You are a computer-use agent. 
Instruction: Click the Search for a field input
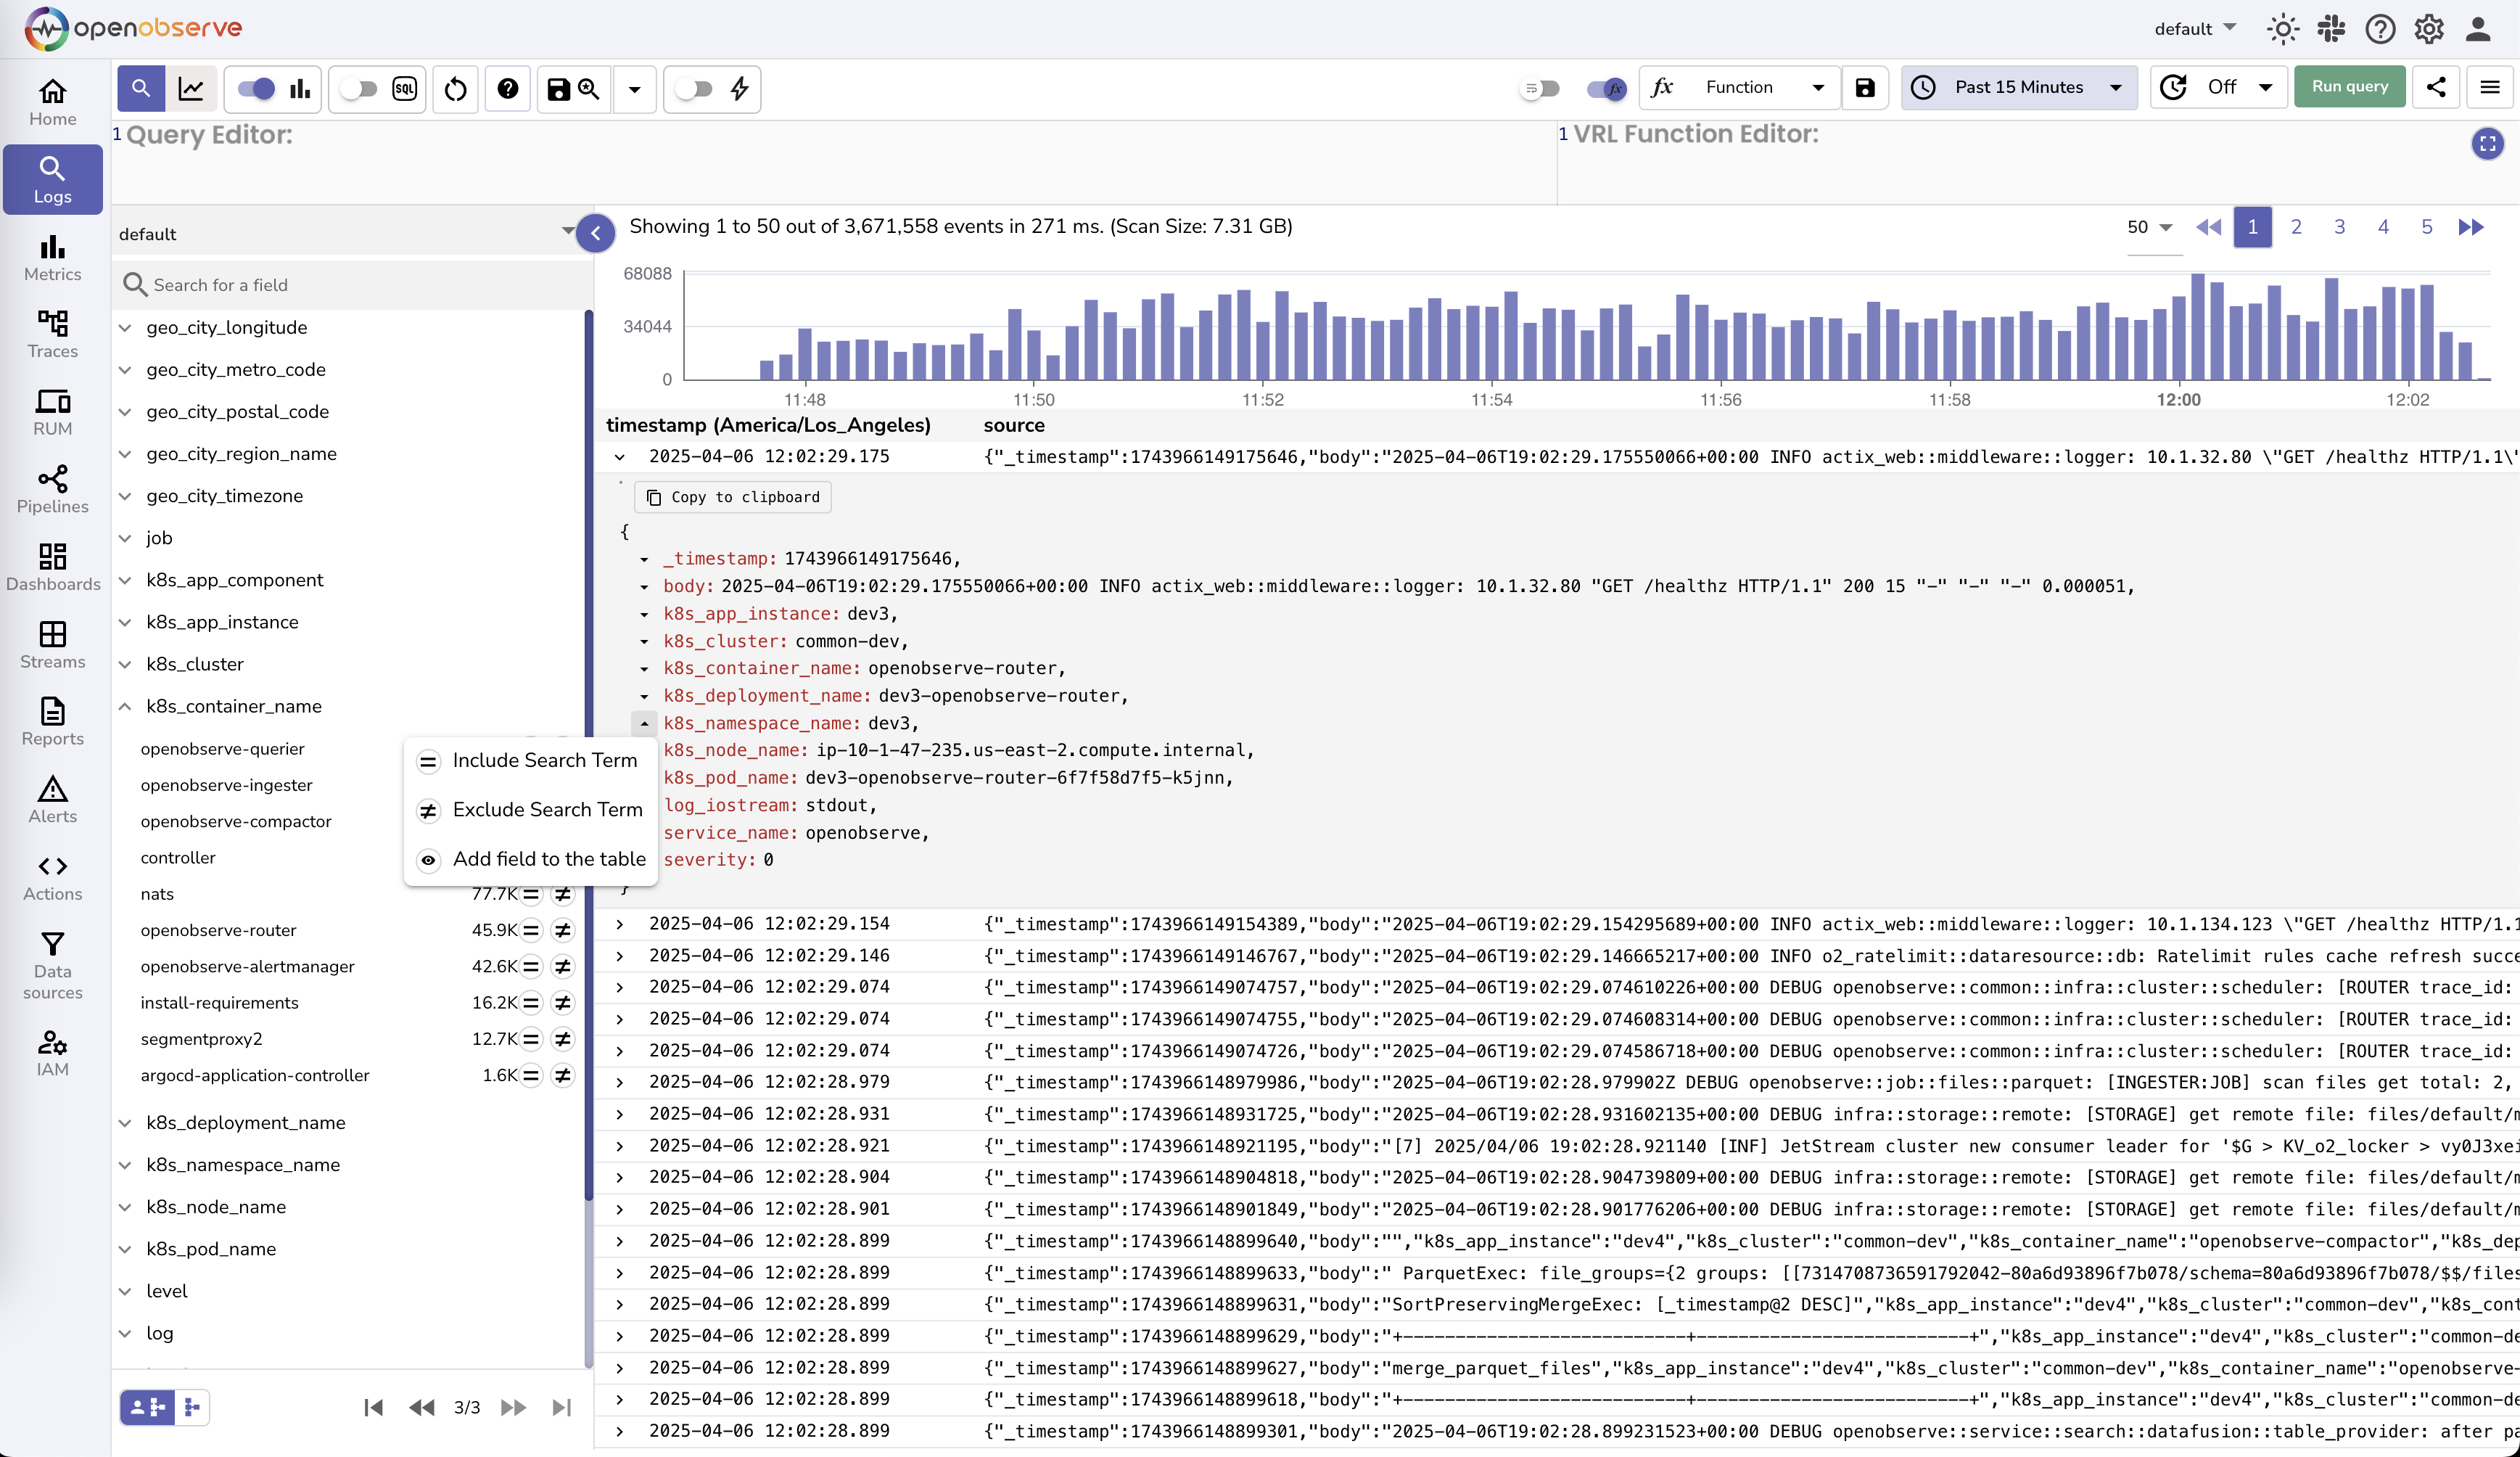(350, 285)
